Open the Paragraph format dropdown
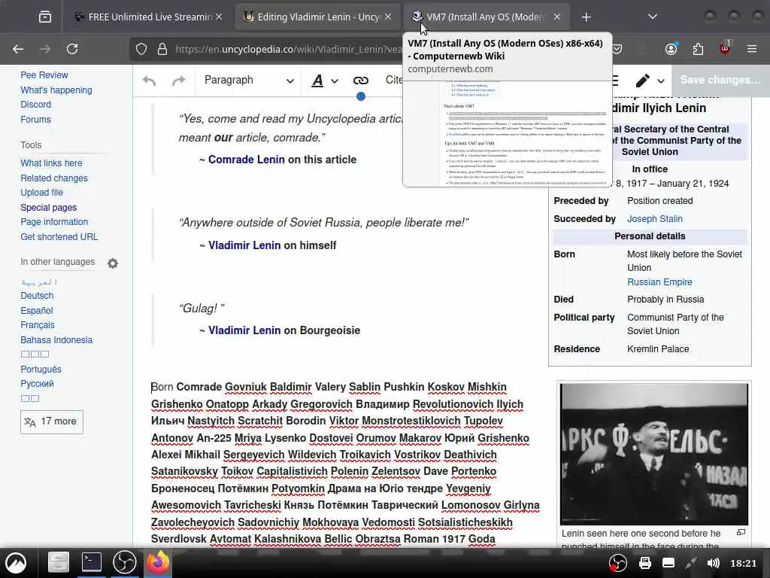The width and height of the screenshot is (770, 578). click(x=248, y=81)
